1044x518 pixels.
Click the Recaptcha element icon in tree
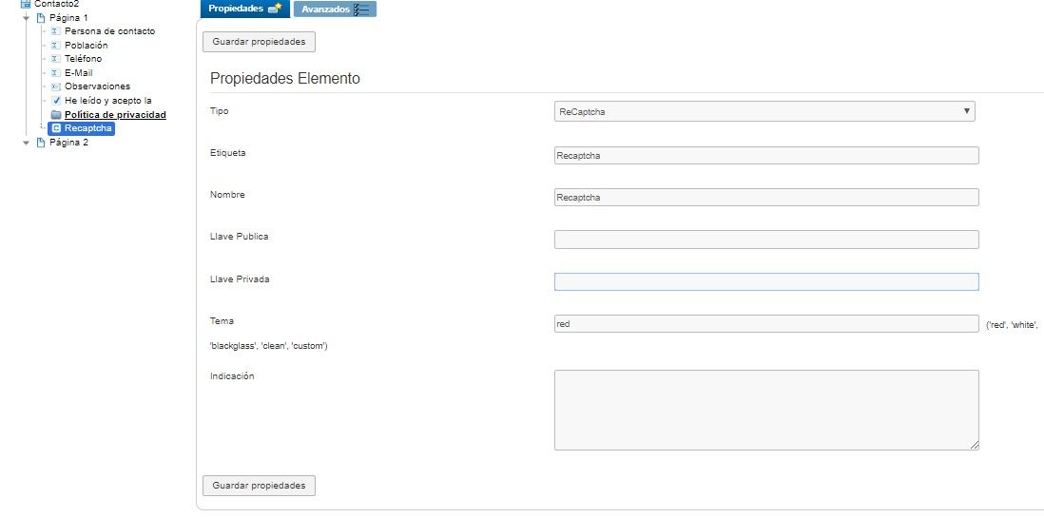tap(57, 128)
